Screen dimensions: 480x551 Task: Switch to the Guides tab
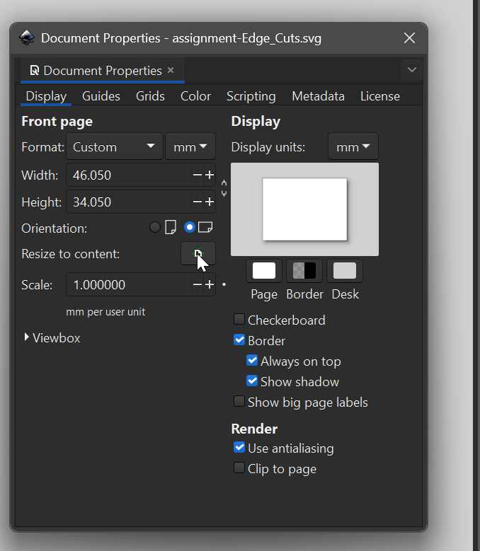pos(101,96)
